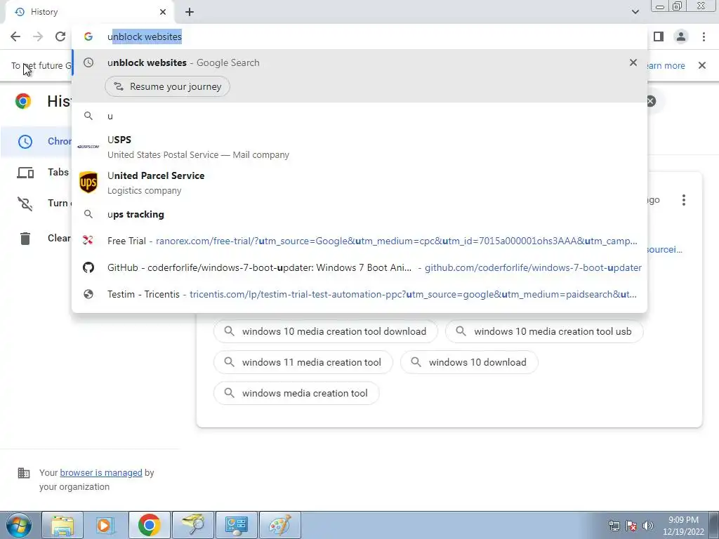Image resolution: width=719 pixels, height=539 pixels.
Task: Open the ranorex Free Trial suggestion
Action: tap(359, 241)
